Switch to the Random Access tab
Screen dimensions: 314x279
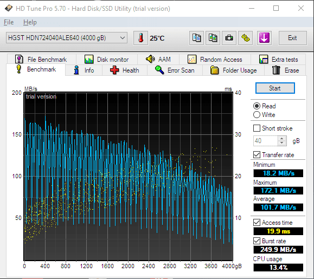tap(215, 60)
